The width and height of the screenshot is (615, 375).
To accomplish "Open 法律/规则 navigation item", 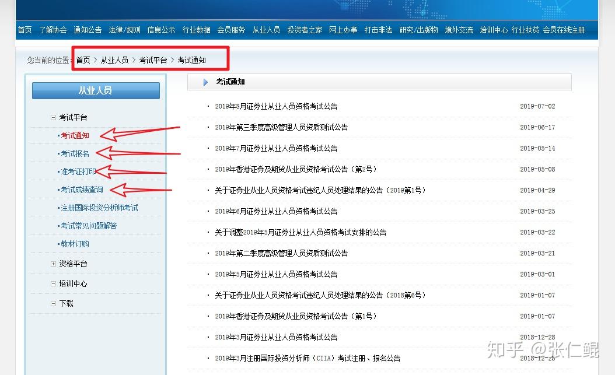I will tap(124, 30).
